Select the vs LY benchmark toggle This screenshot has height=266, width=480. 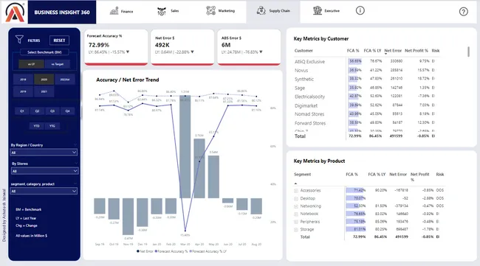[31, 64]
